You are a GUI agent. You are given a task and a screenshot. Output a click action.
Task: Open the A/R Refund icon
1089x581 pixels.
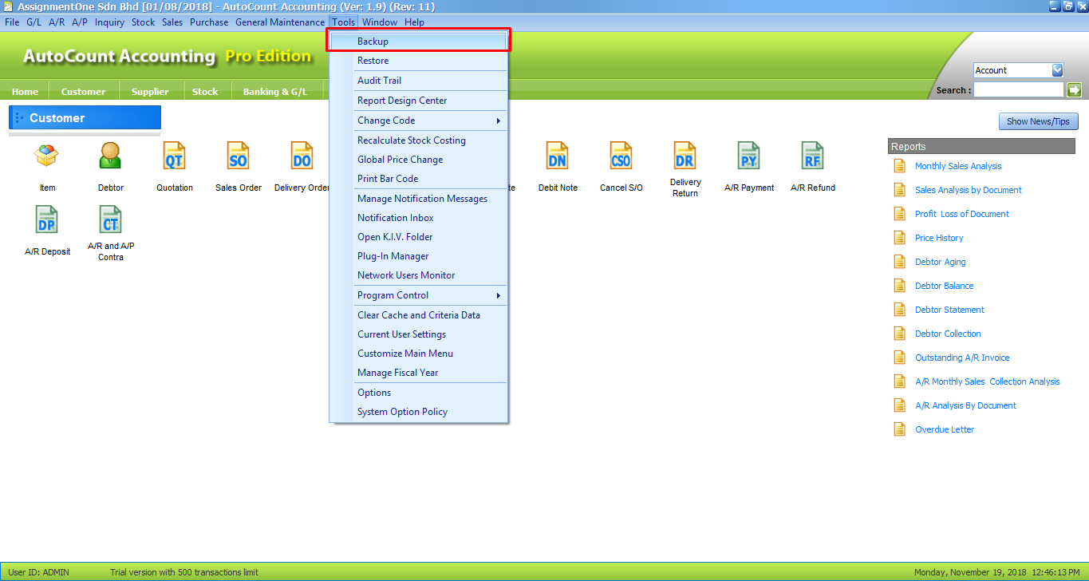point(813,156)
